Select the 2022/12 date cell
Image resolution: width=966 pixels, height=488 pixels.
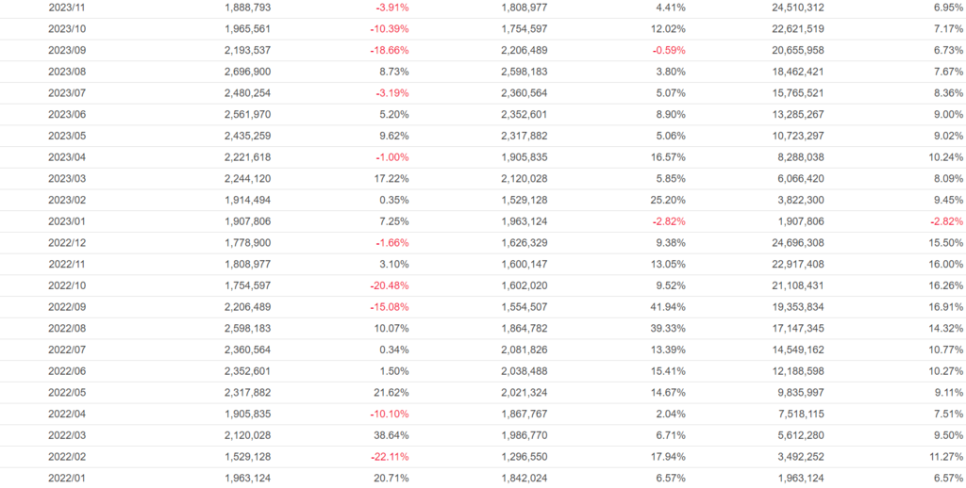tap(67, 243)
